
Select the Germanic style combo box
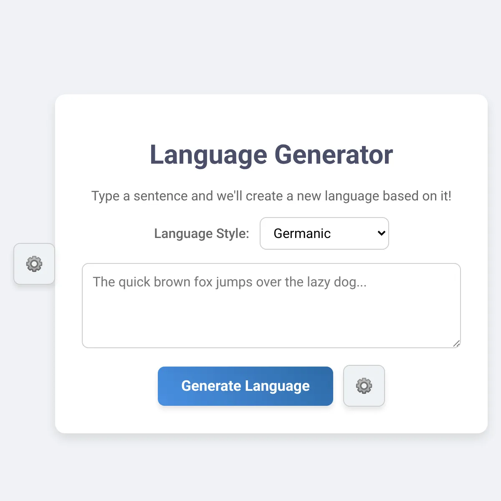point(324,233)
